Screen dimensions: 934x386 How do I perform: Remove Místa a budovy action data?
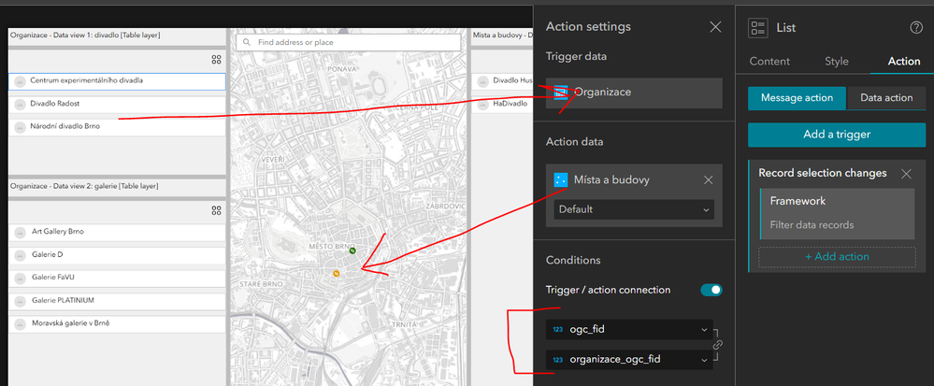coord(708,179)
